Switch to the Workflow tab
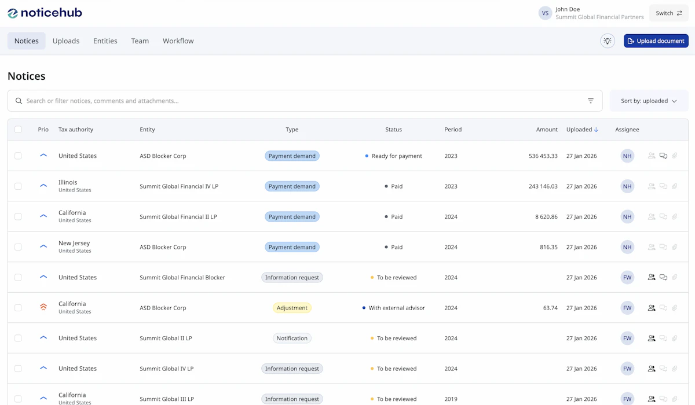Image resolution: width=695 pixels, height=405 pixels. click(x=178, y=41)
